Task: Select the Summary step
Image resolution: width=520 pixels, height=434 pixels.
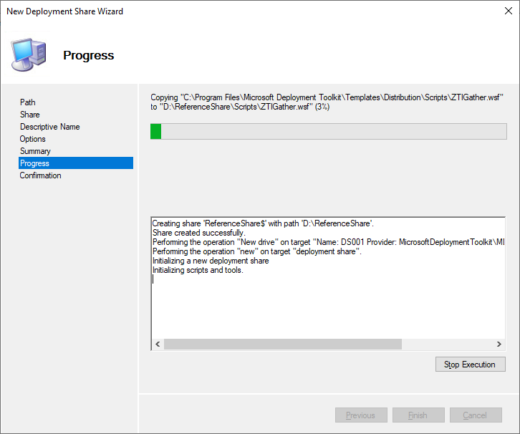Action: click(35, 151)
